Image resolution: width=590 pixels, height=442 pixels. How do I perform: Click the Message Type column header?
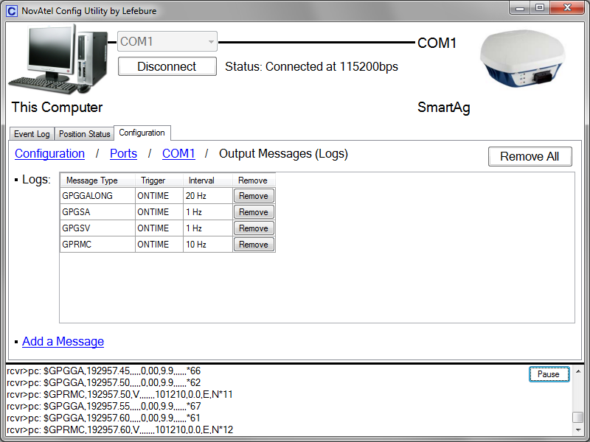92,180
